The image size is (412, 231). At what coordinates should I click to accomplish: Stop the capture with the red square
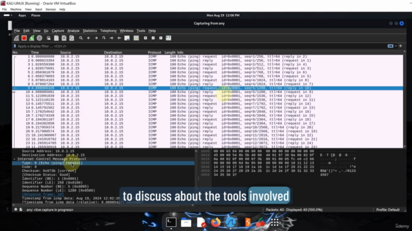[x=24, y=38]
